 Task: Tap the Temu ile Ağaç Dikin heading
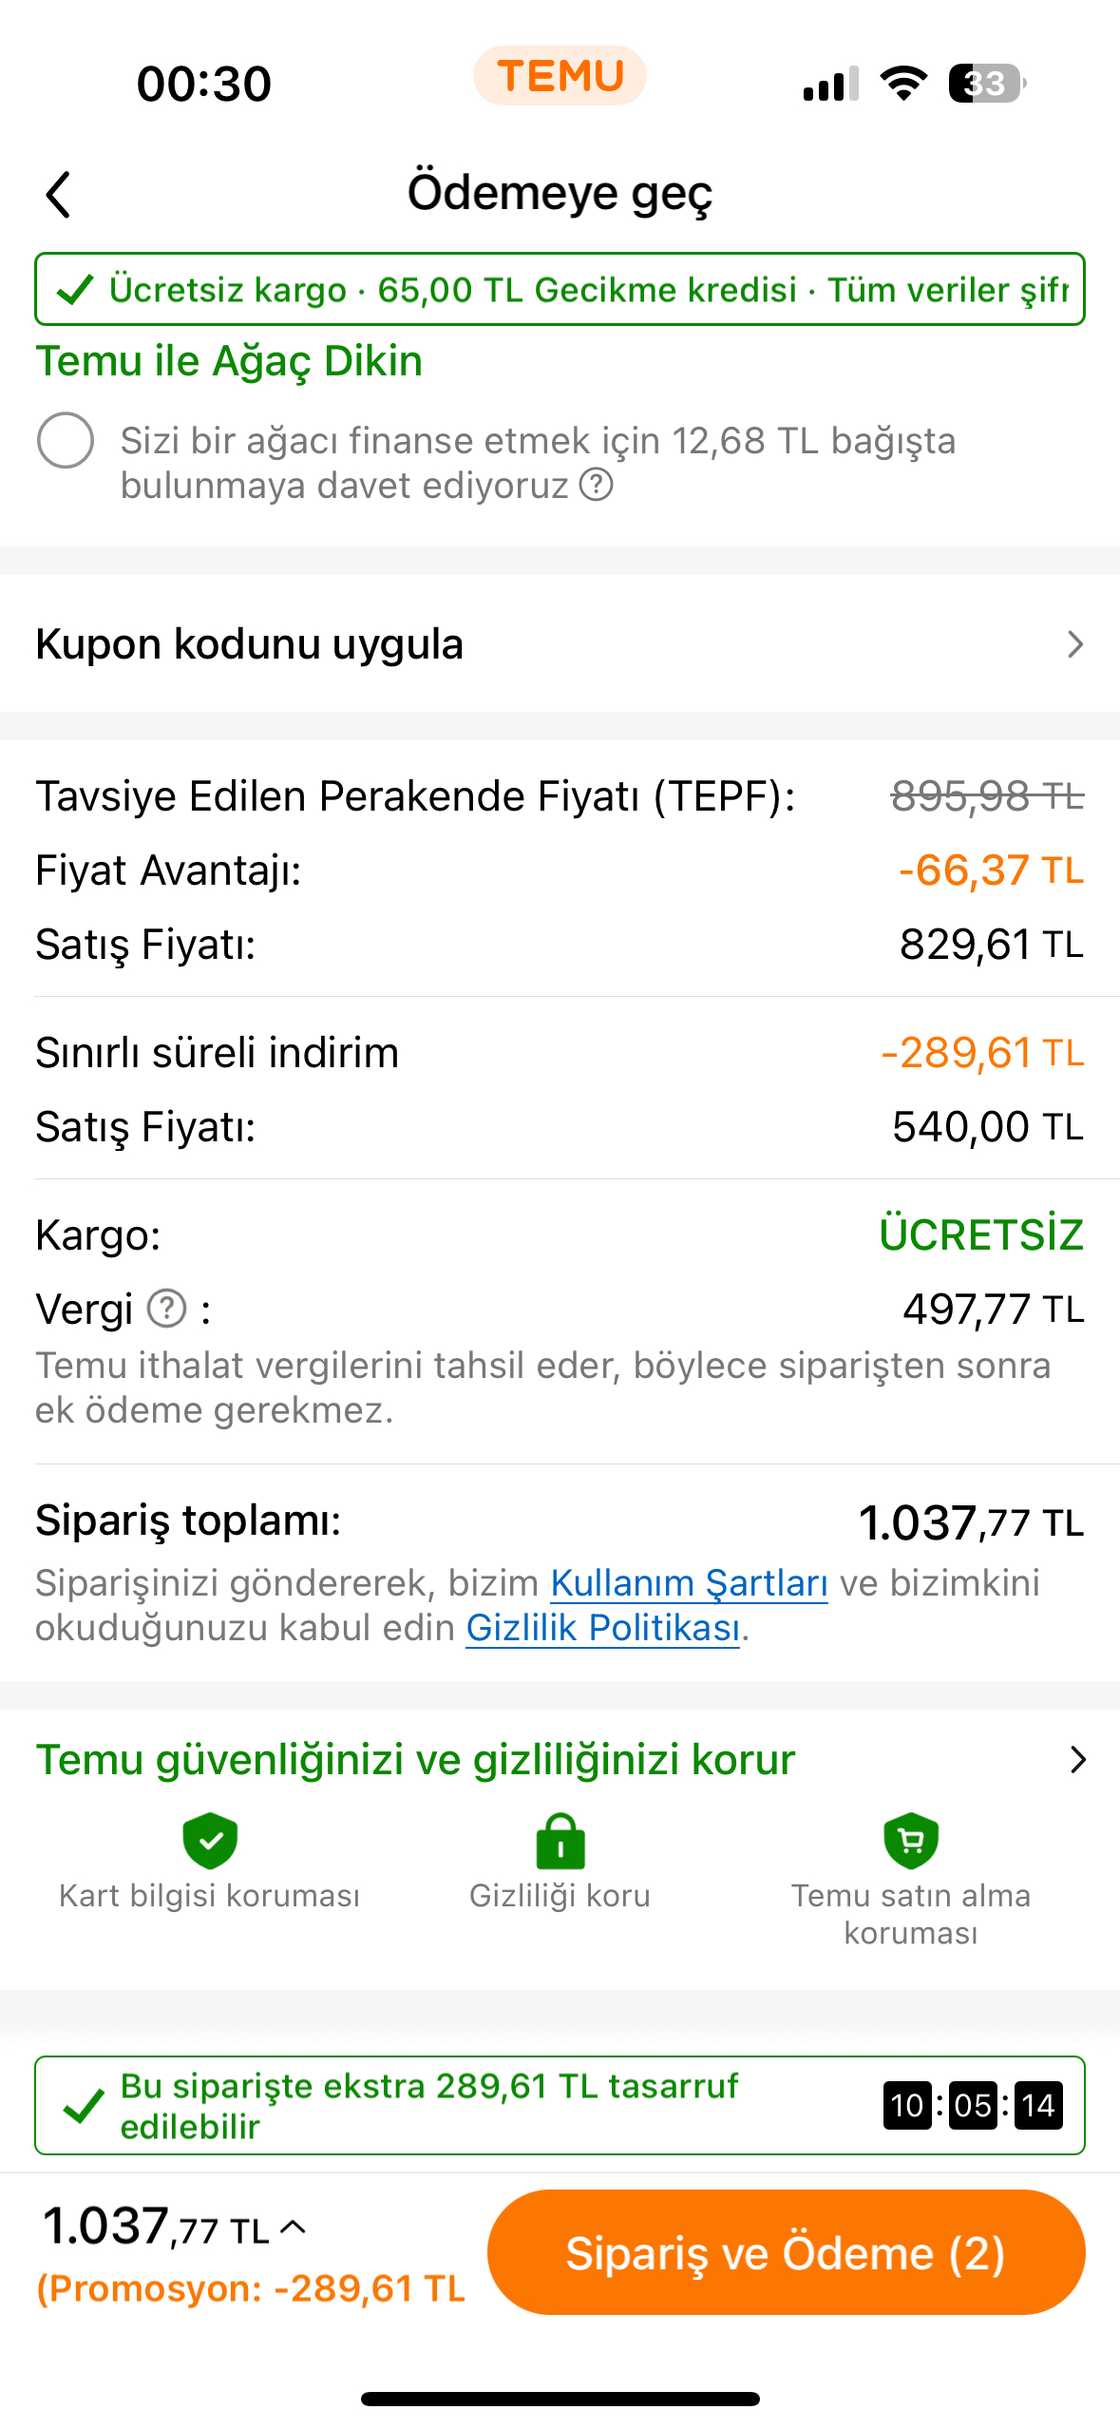[229, 362]
